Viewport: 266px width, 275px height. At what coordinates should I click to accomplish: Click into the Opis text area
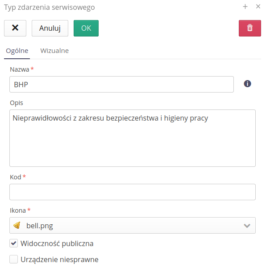pyautogui.click(x=133, y=138)
